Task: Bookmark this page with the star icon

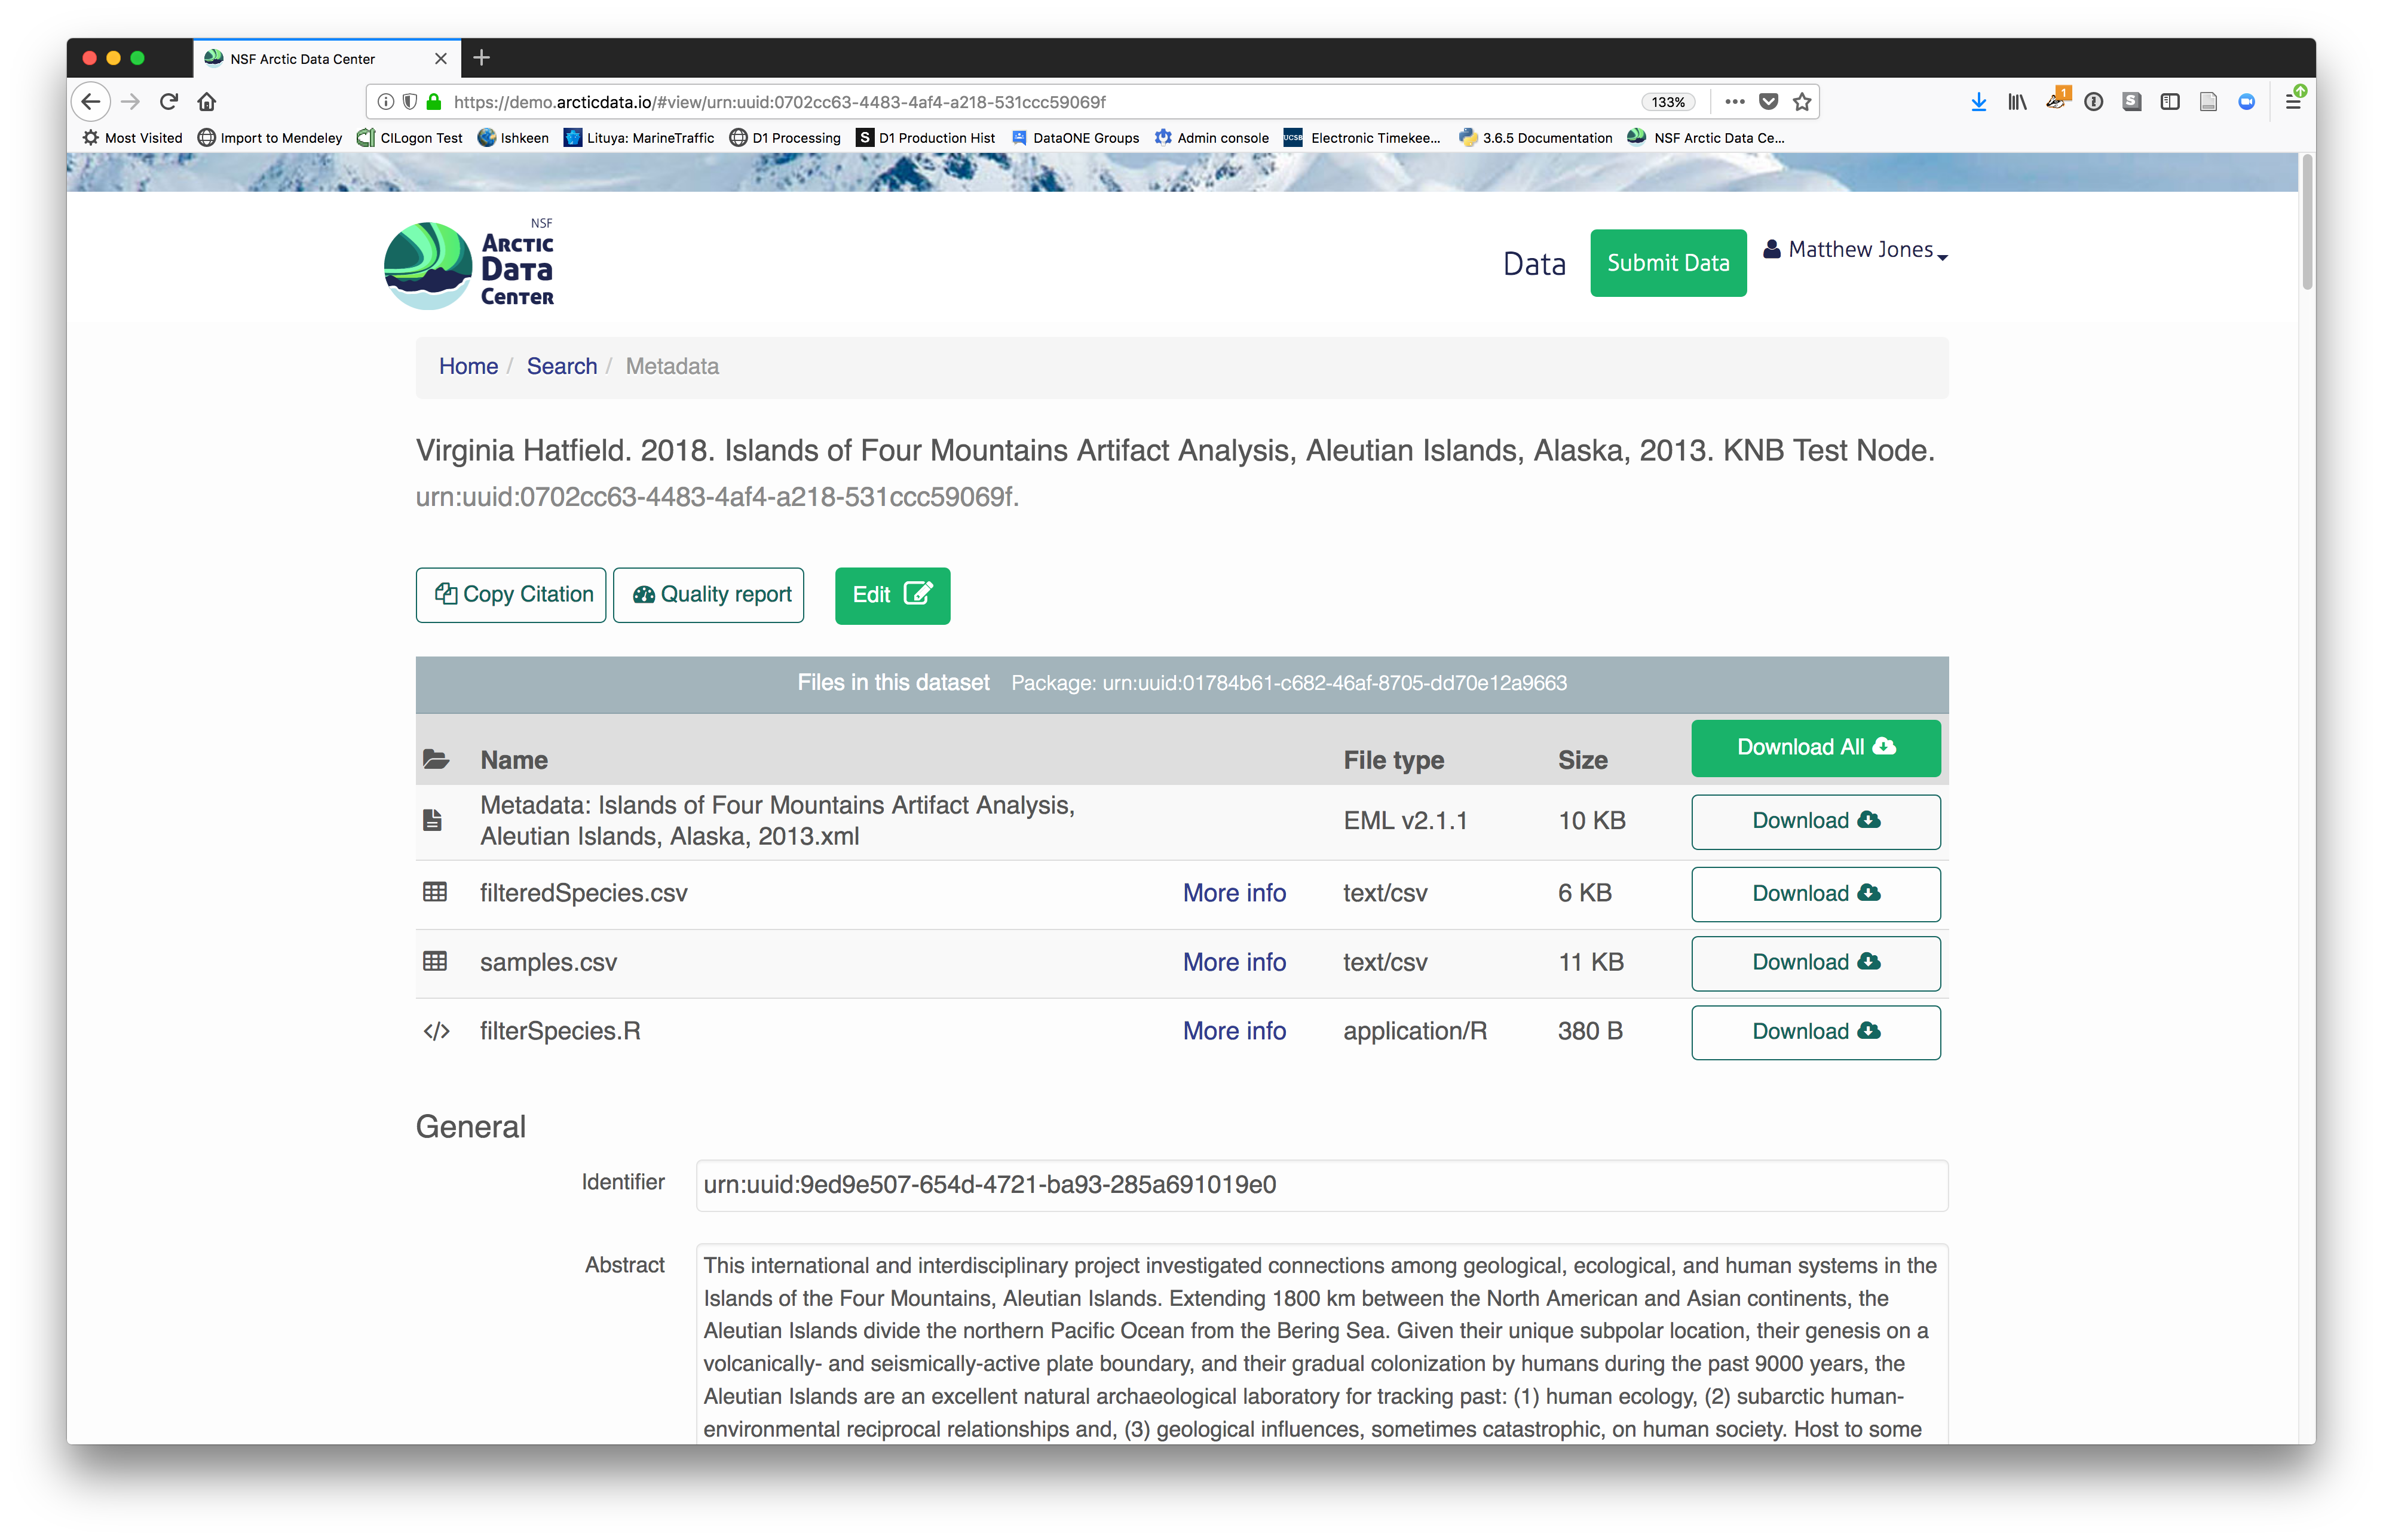Action: click(x=1802, y=102)
